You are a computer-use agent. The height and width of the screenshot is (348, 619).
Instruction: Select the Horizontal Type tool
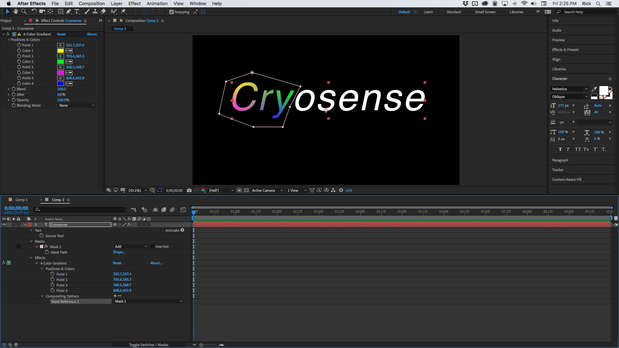coord(77,12)
